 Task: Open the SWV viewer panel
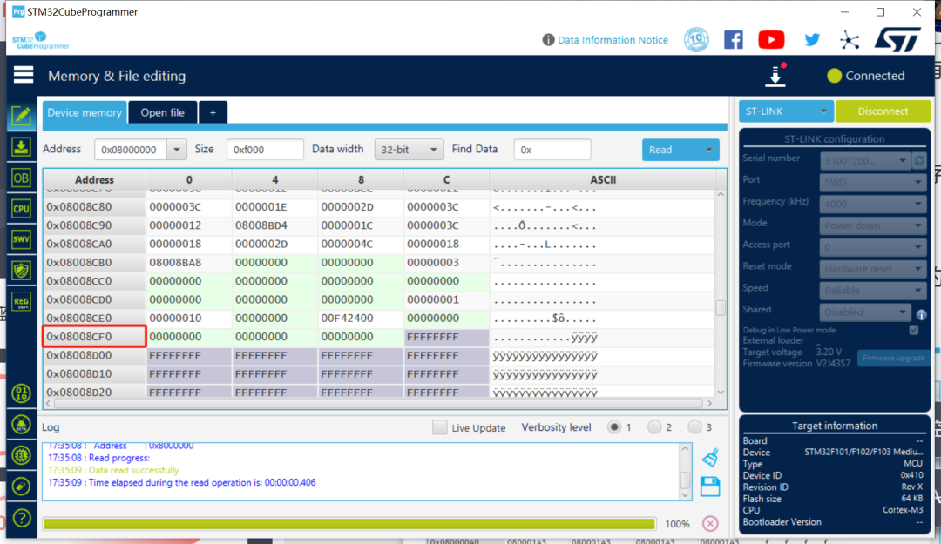(22, 239)
